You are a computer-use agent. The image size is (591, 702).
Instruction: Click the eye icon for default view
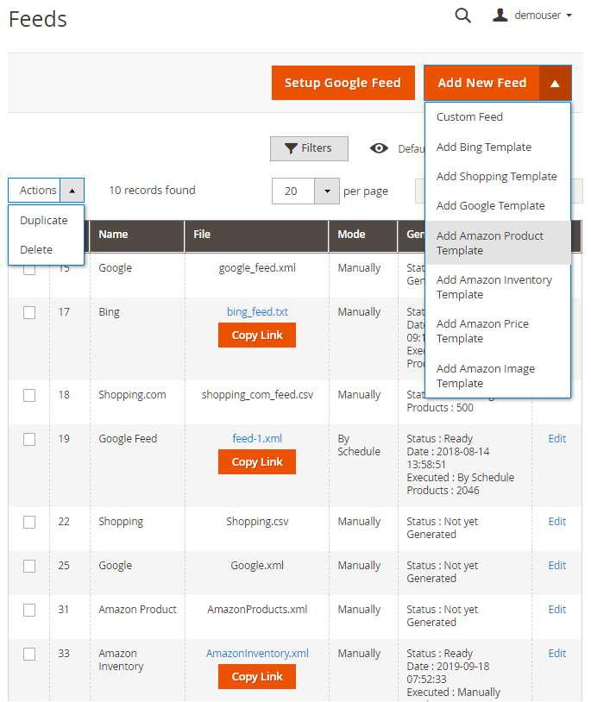(x=379, y=148)
